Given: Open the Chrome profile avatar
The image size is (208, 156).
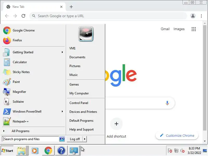Looking at the screenshot, I should click(x=193, y=16).
